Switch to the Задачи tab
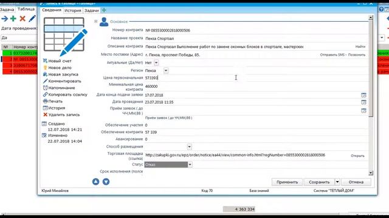The width and height of the screenshot is (389, 218). click(x=92, y=10)
